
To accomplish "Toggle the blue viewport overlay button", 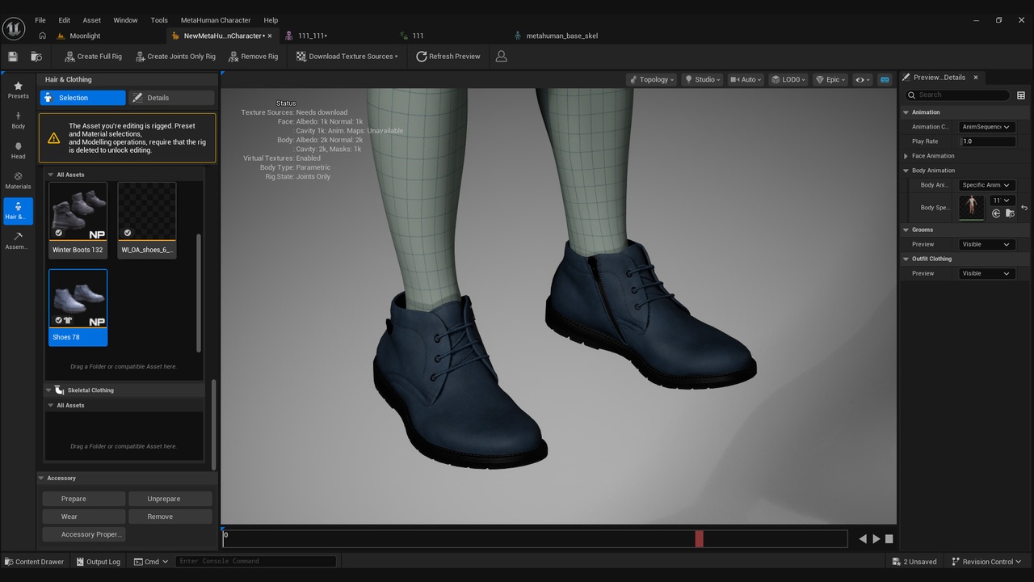I will (x=885, y=79).
